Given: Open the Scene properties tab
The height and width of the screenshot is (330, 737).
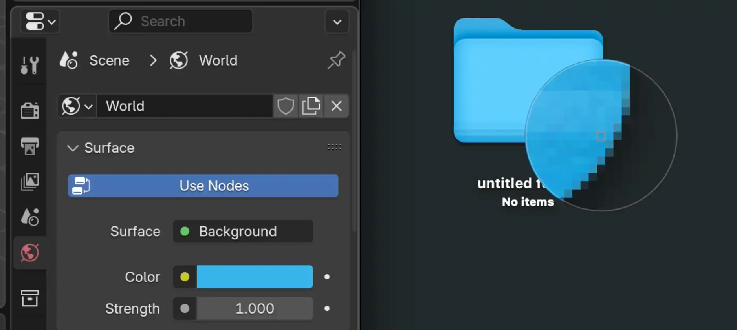Looking at the screenshot, I should 30,217.
